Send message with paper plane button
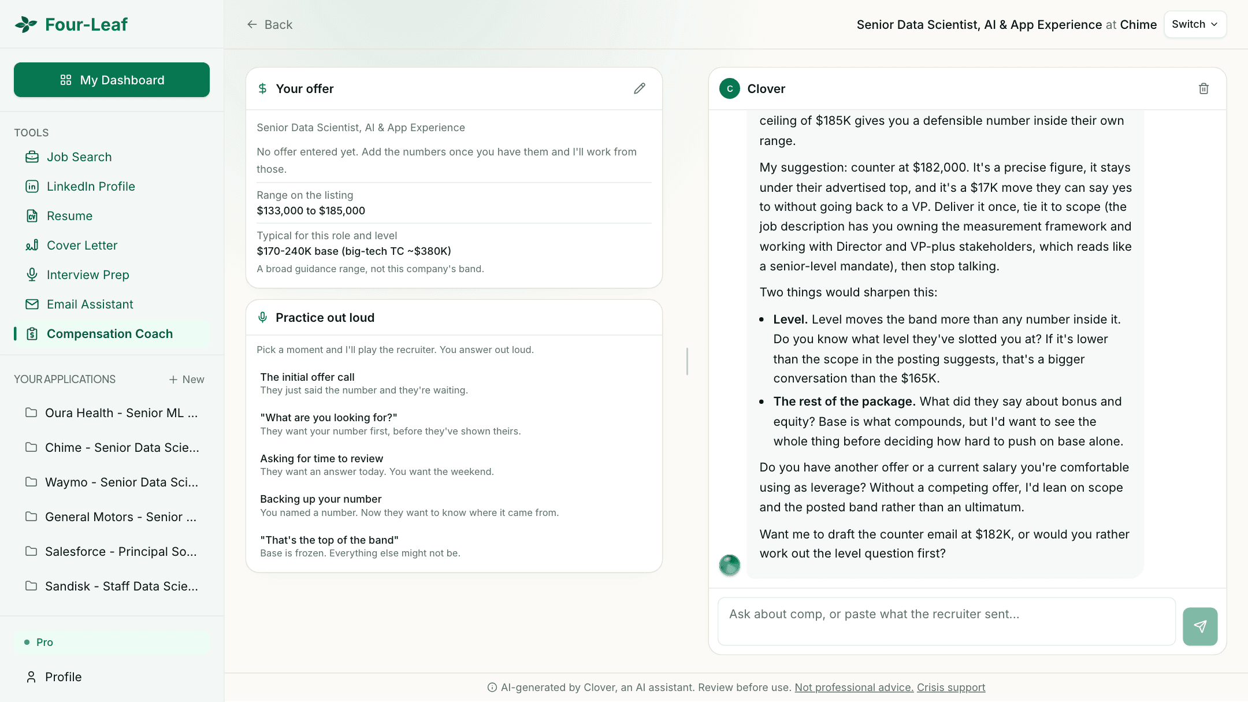Image resolution: width=1248 pixels, height=702 pixels. (1200, 626)
